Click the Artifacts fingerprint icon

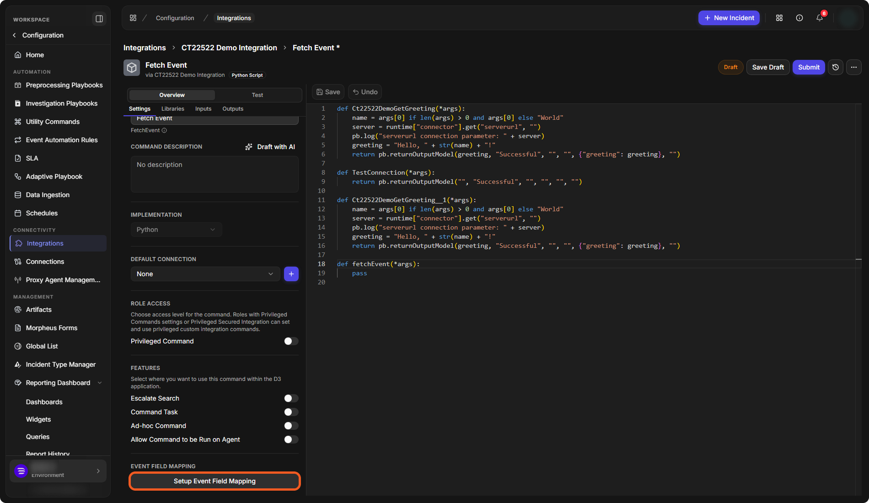pyautogui.click(x=18, y=310)
